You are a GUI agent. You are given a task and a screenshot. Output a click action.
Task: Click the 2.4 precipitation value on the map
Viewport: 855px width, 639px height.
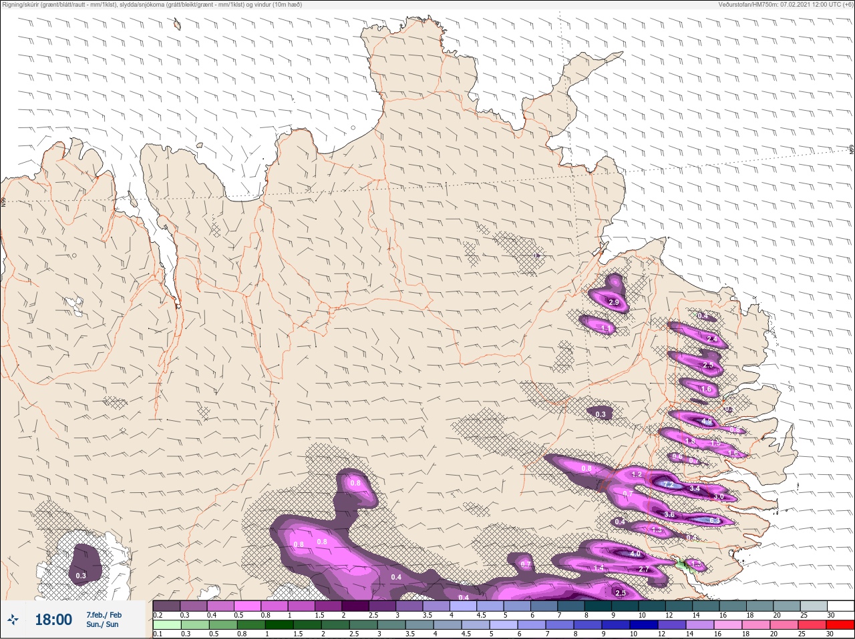pyautogui.click(x=712, y=340)
